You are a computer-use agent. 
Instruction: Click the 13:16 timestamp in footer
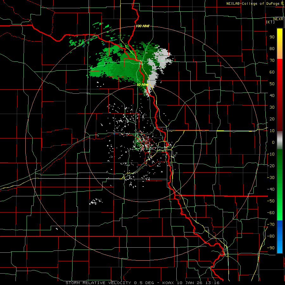click(x=213, y=283)
